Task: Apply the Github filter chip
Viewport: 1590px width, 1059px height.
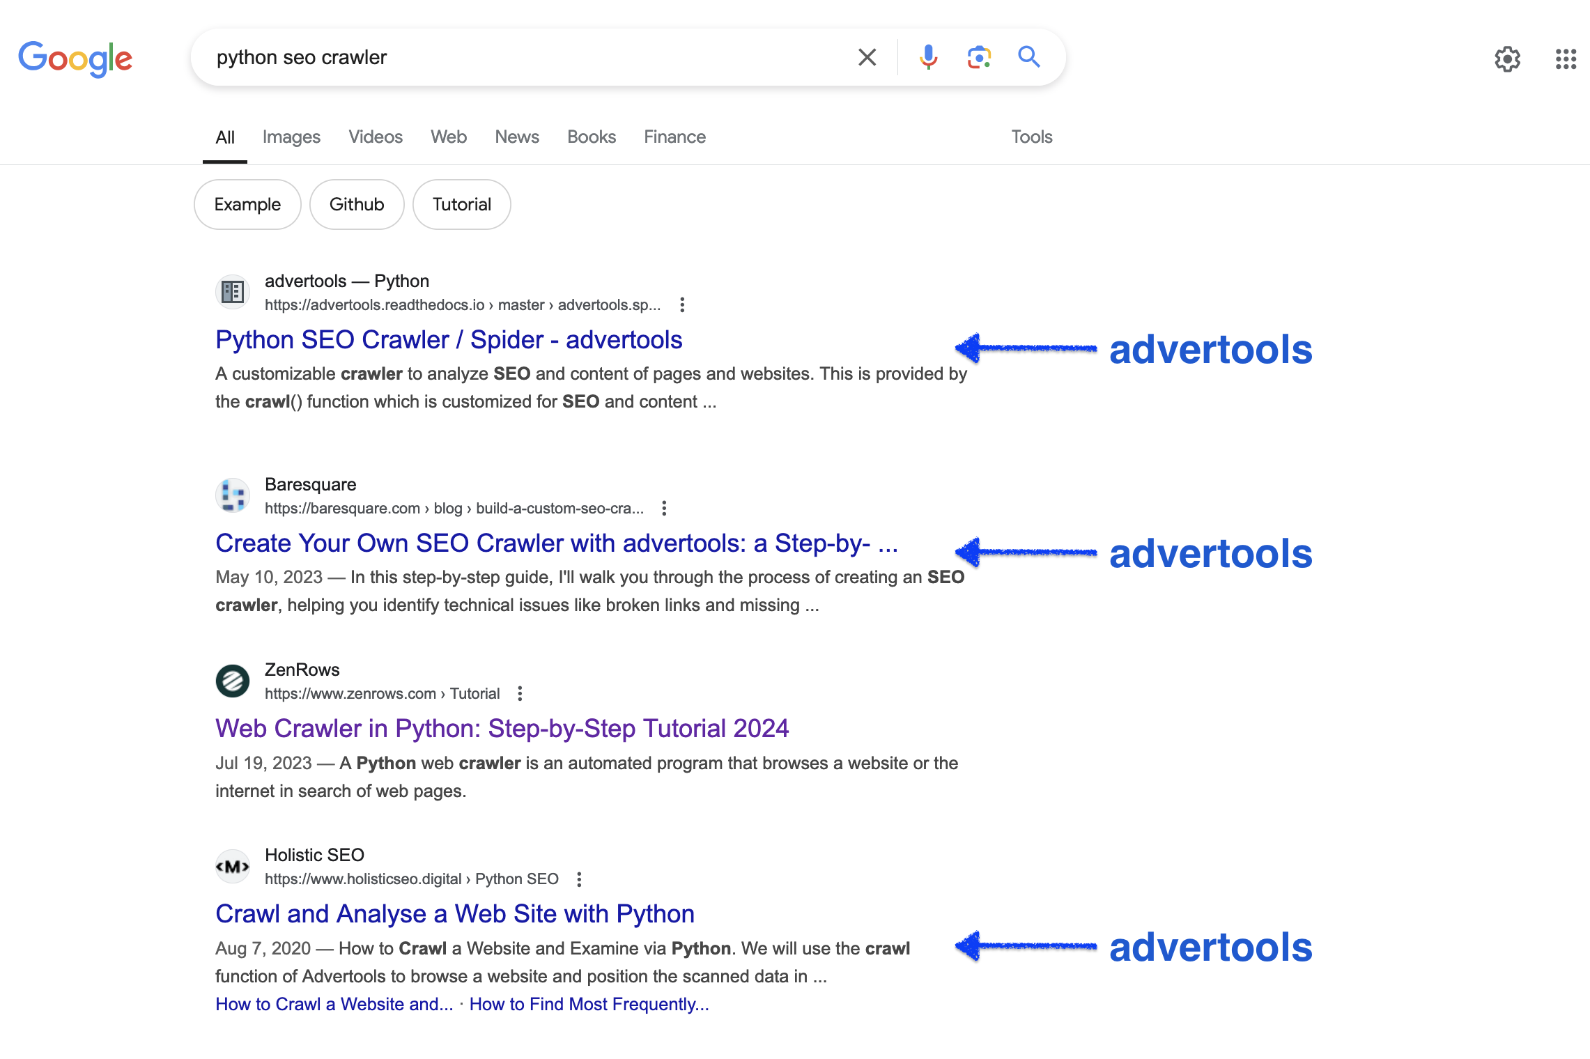Action: tap(357, 204)
